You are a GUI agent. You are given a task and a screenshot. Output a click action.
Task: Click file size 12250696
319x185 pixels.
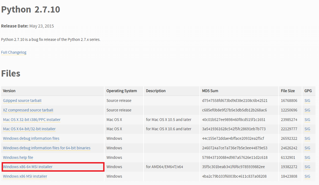[289, 110]
